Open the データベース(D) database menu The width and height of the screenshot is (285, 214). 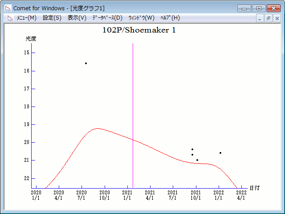107,18
